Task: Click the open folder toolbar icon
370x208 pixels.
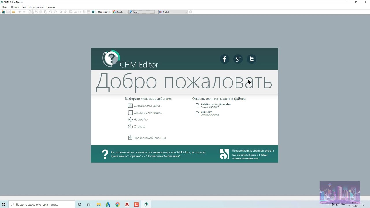Action: point(14,12)
